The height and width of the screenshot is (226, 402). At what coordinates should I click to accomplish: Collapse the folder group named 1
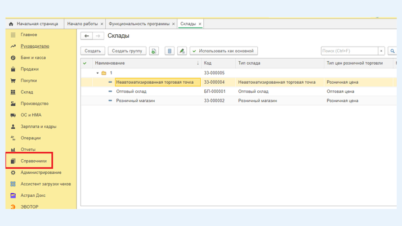97,73
